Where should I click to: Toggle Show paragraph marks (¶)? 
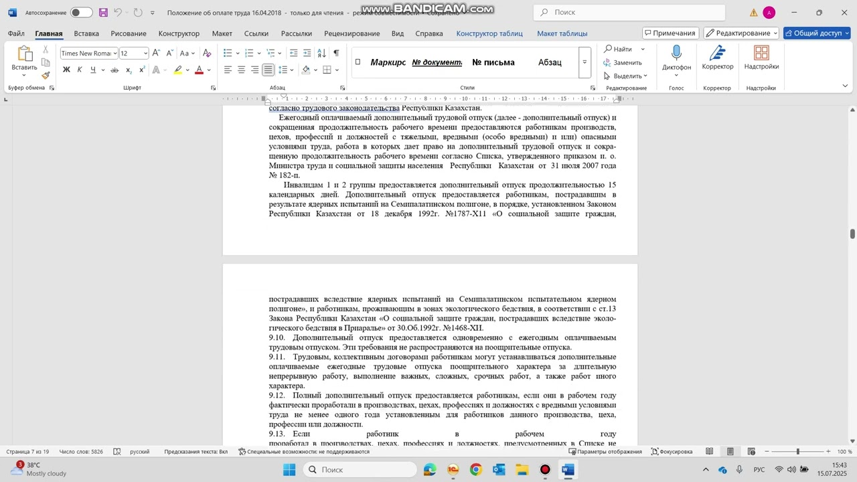336,53
